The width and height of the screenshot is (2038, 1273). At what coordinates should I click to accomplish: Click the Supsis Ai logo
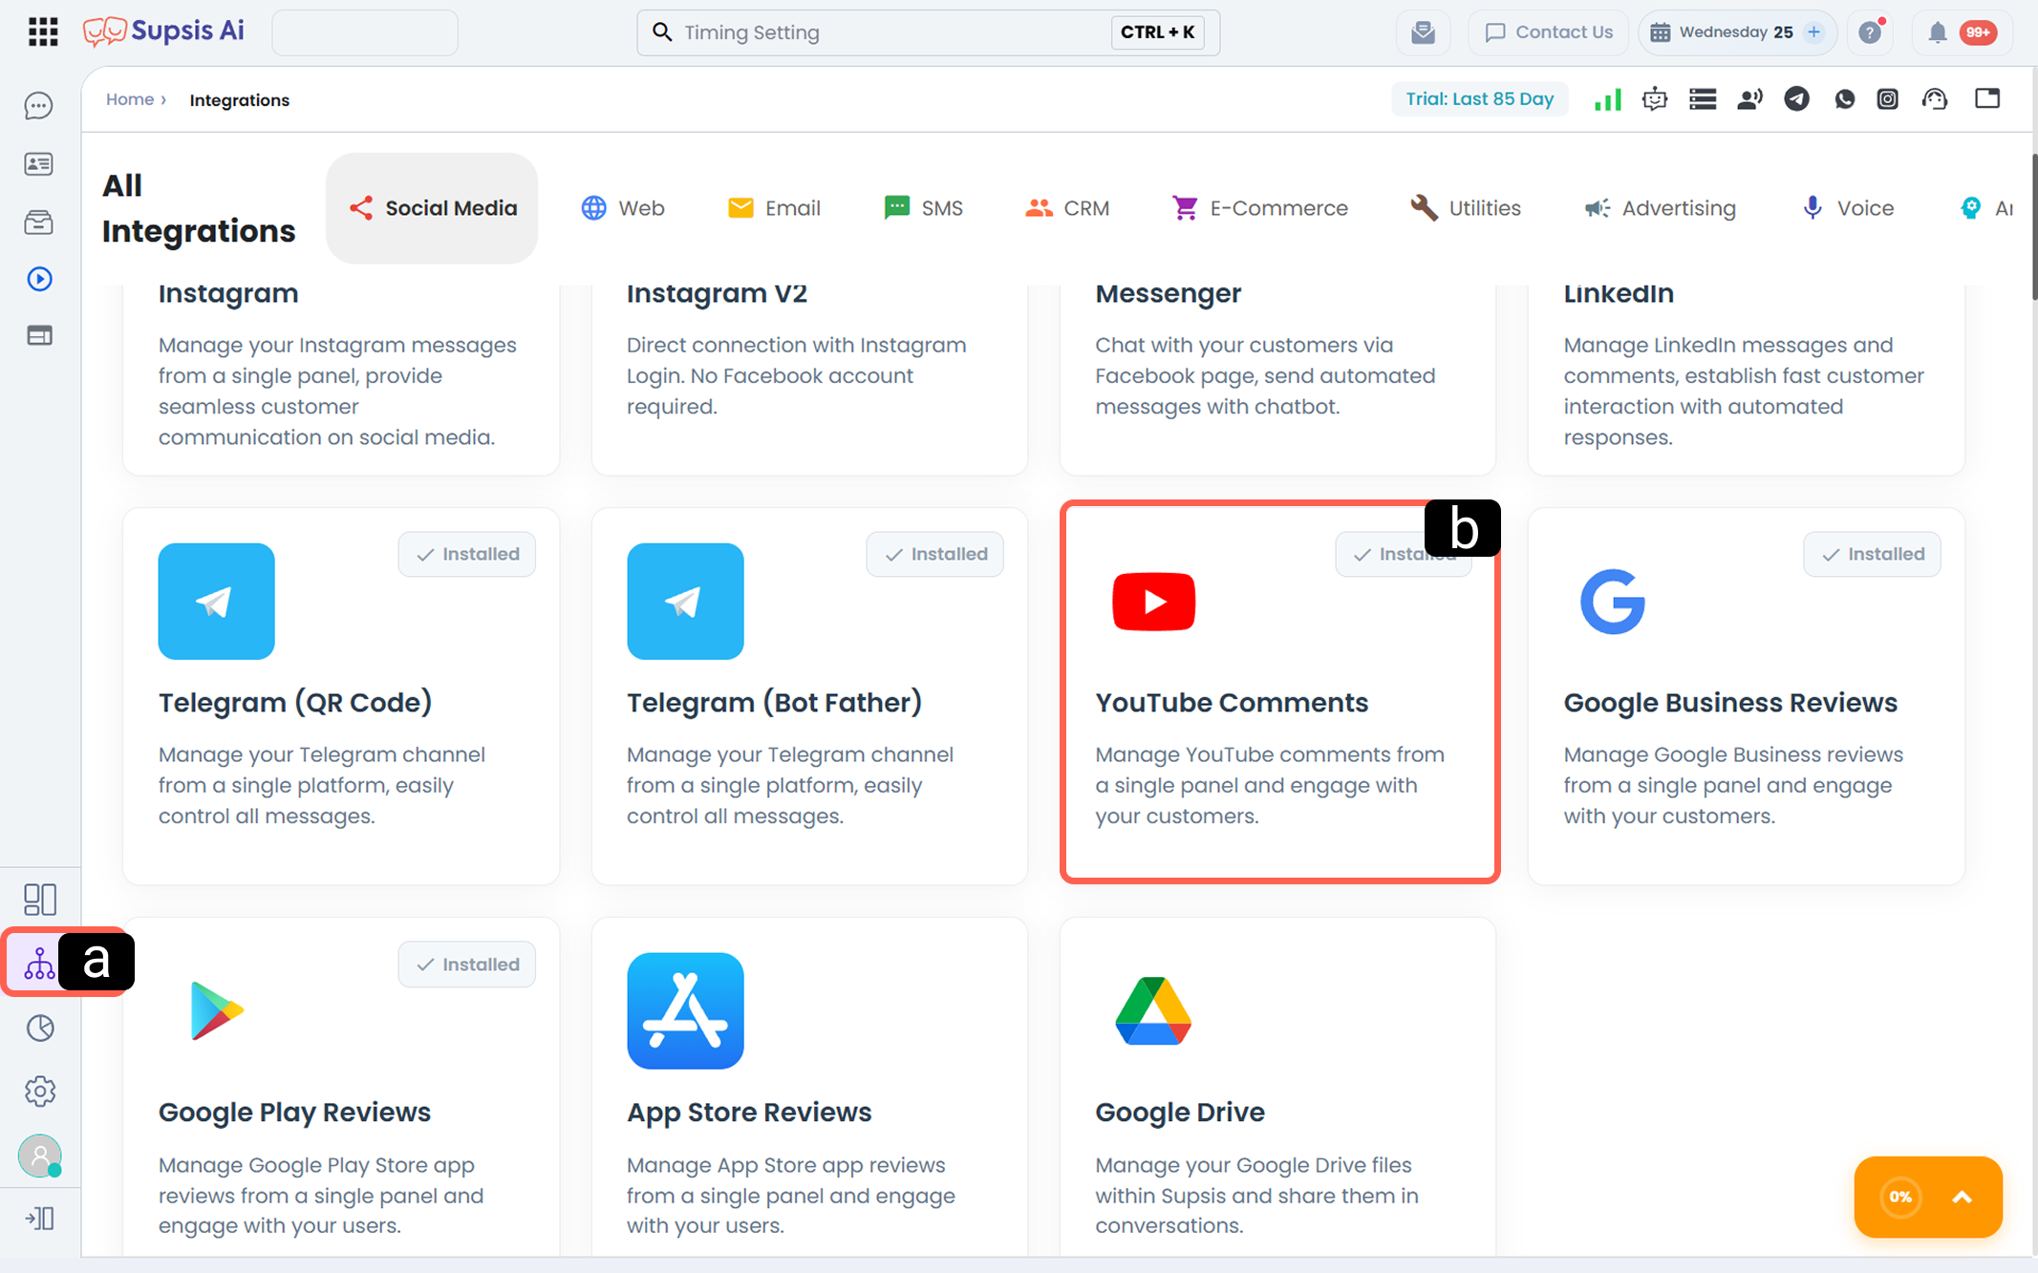click(x=163, y=32)
